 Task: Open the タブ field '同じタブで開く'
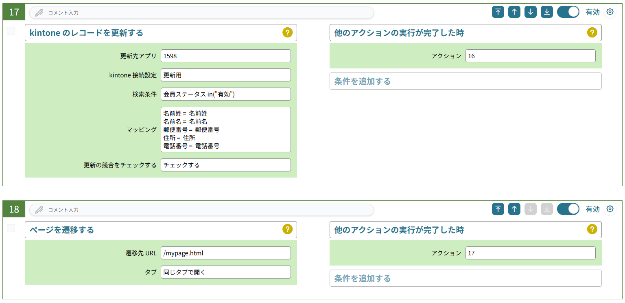pyautogui.click(x=226, y=272)
